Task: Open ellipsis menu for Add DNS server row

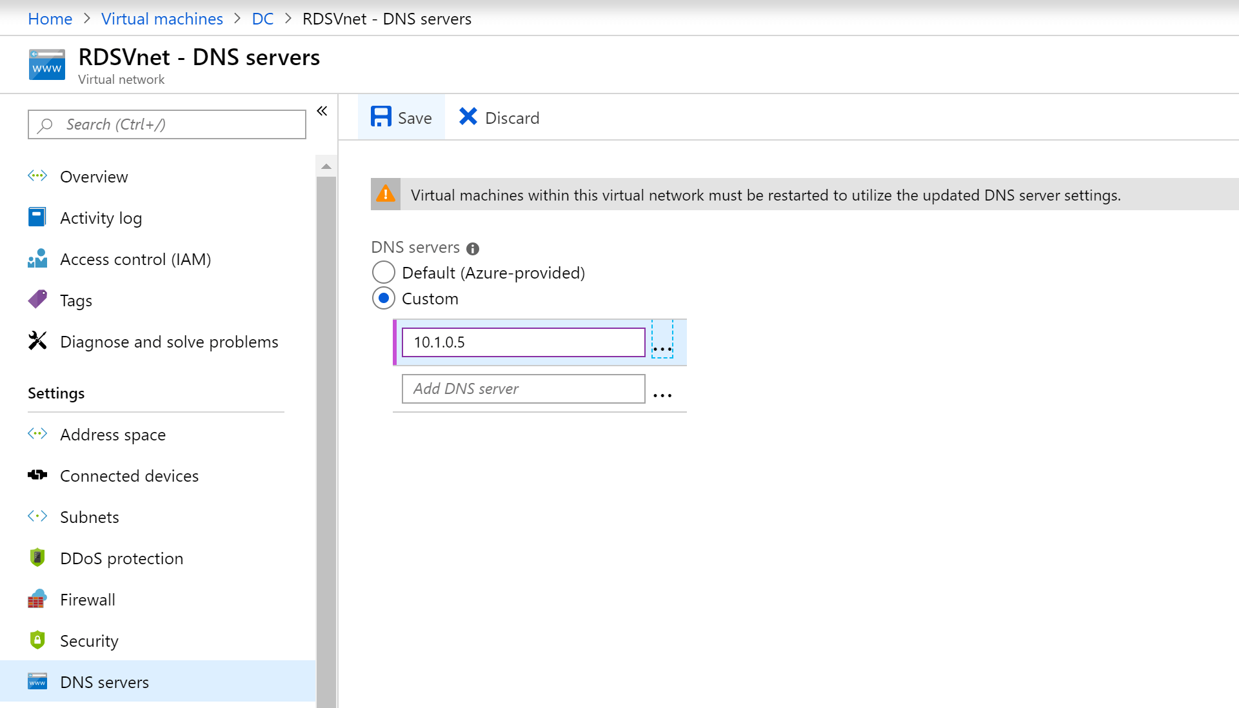Action: (x=662, y=394)
